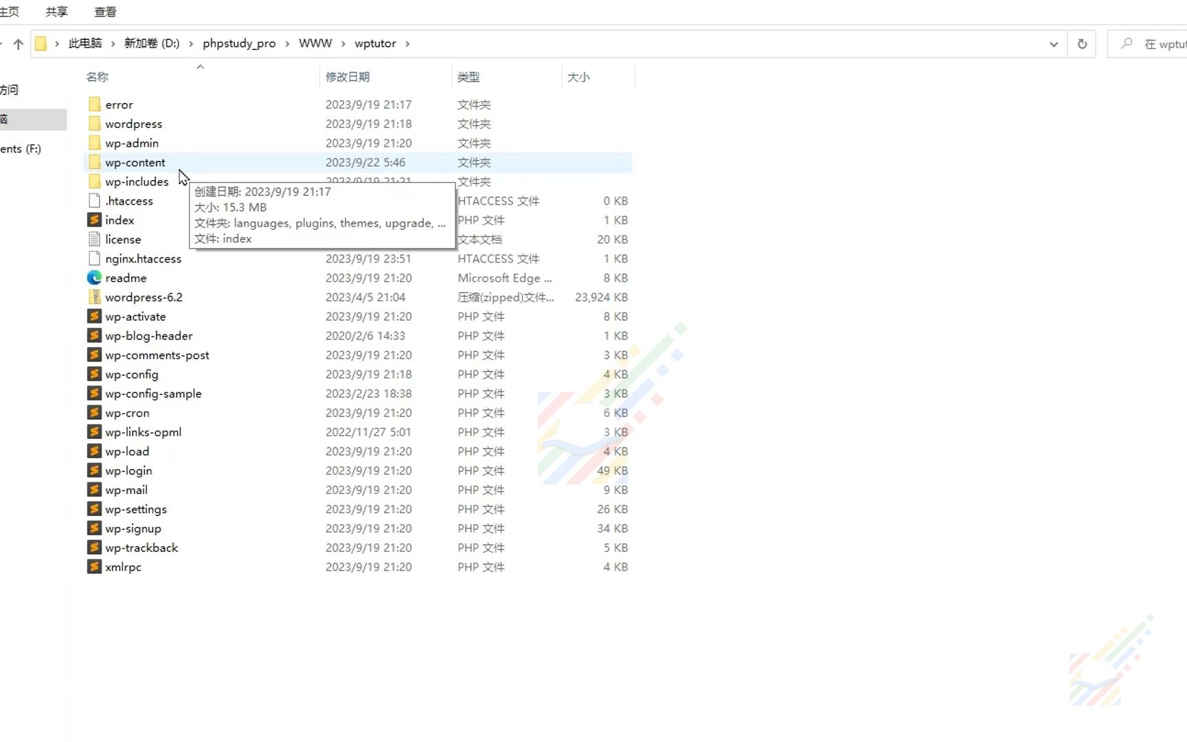Click the wp-mail file icon

(x=95, y=489)
